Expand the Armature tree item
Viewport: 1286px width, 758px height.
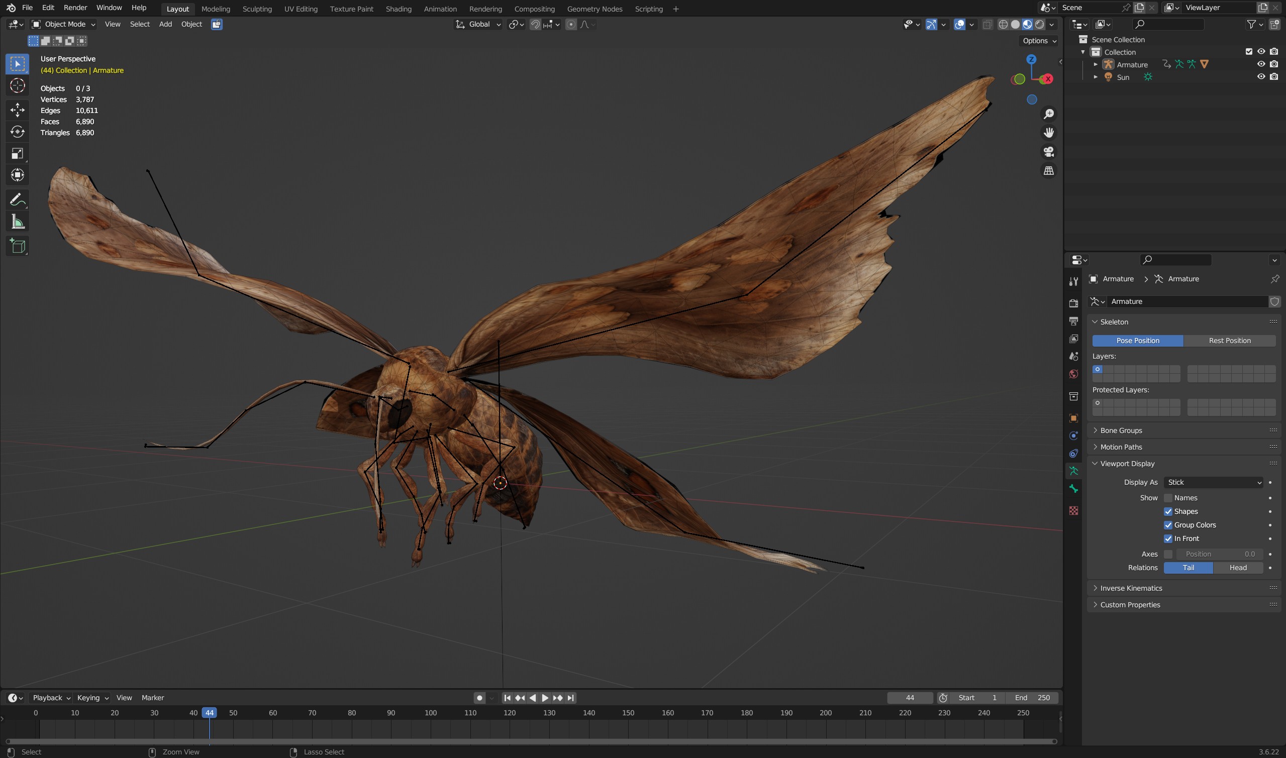[x=1095, y=64]
